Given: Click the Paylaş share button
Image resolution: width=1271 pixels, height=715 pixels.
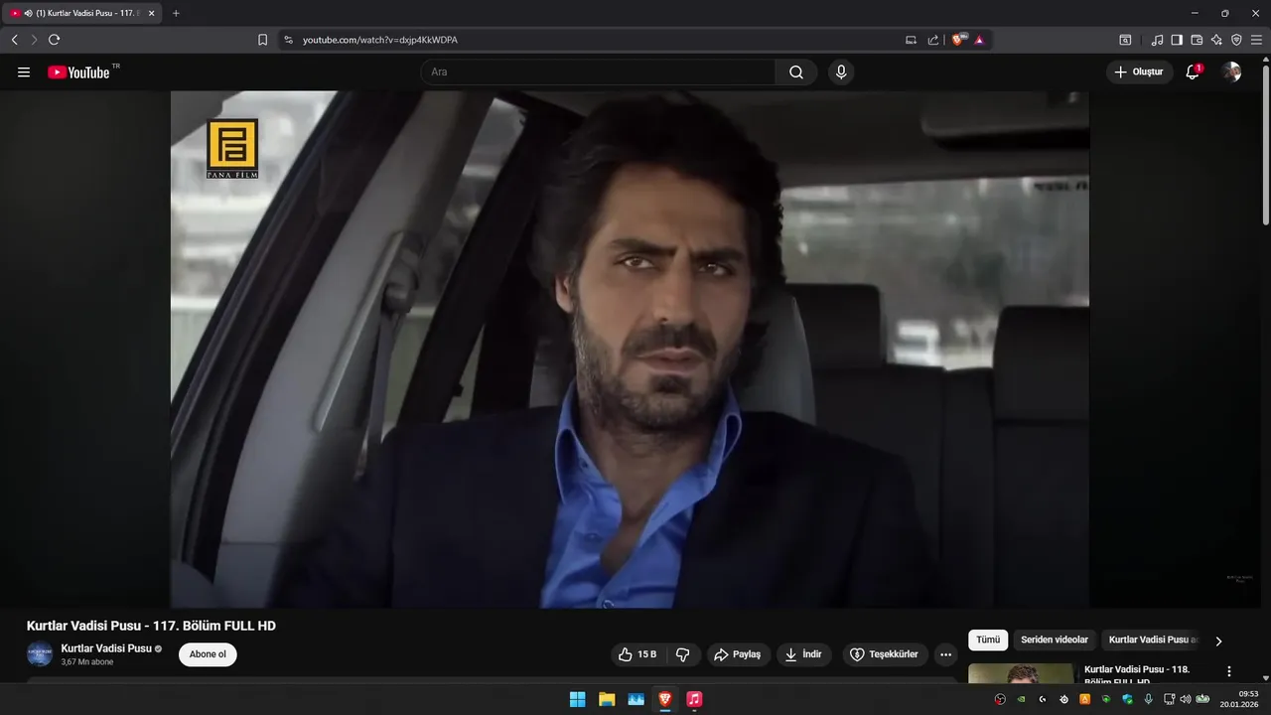Looking at the screenshot, I should pyautogui.click(x=738, y=654).
